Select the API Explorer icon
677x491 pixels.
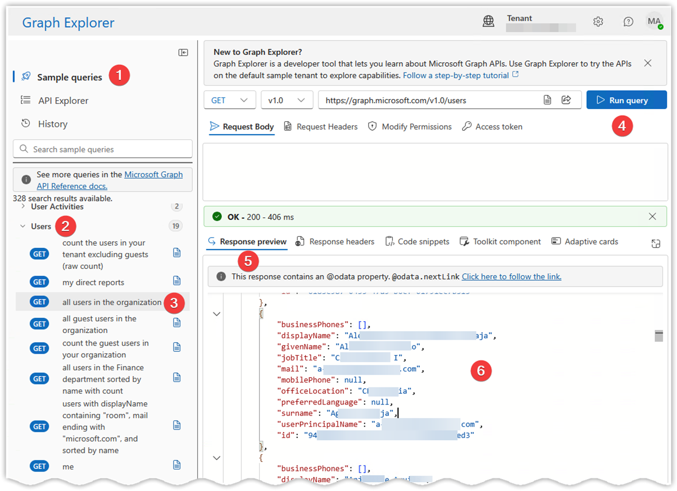(x=25, y=100)
